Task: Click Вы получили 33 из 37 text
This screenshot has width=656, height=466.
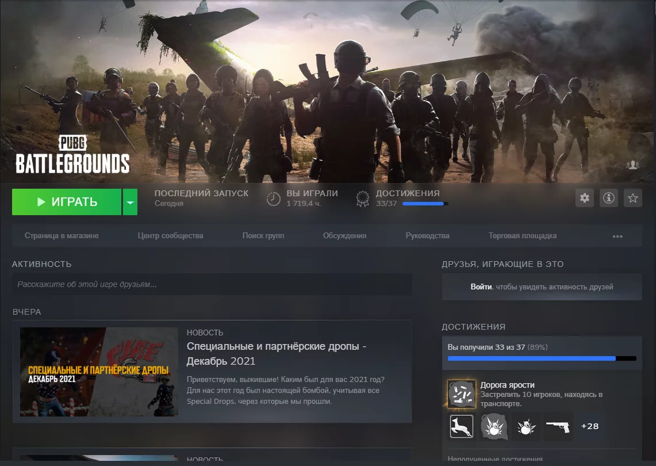Action: [x=486, y=347]
